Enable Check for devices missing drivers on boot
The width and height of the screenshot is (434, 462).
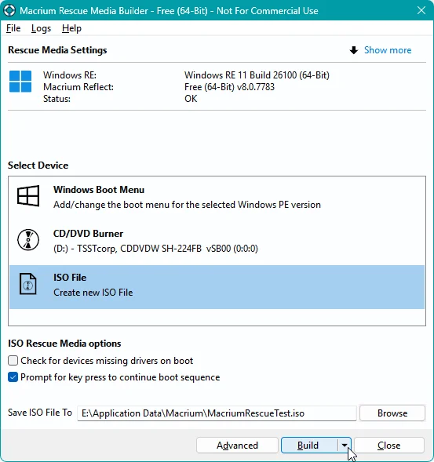(13, 360)
